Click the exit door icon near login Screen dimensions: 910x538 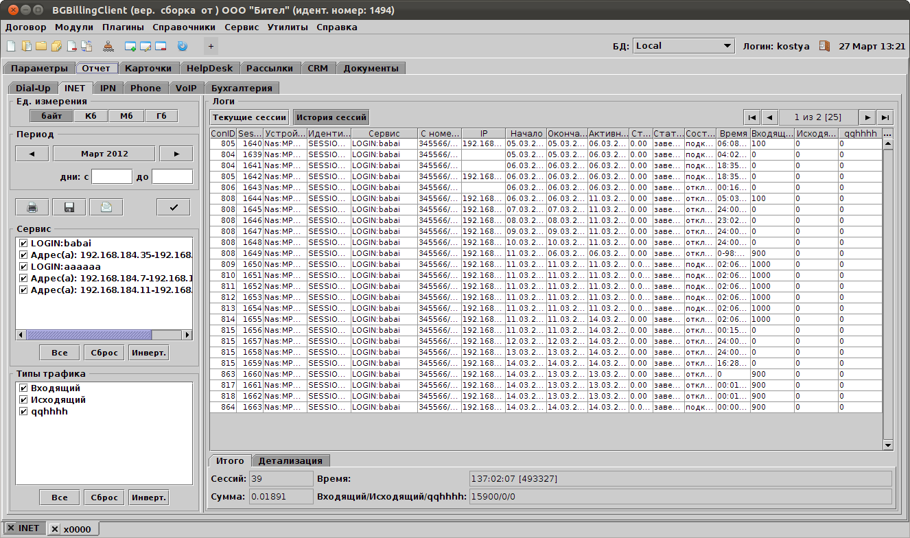click(824, 46)
